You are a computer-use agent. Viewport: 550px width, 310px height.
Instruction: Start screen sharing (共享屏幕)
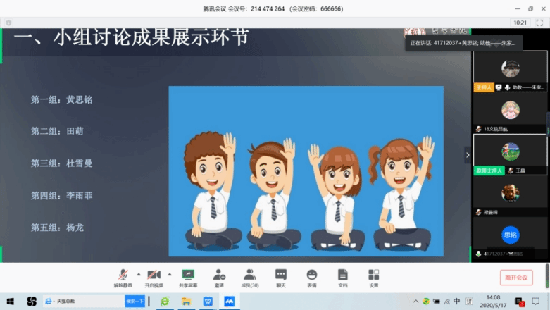(187, 276)
